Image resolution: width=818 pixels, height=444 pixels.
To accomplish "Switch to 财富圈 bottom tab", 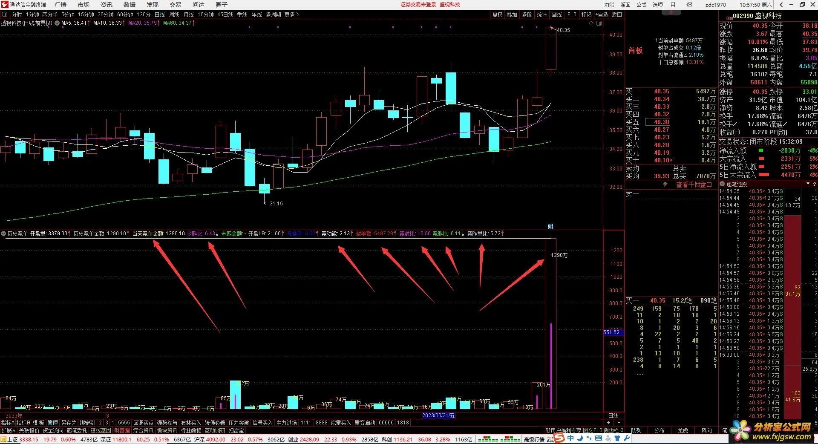I will 121,430.
